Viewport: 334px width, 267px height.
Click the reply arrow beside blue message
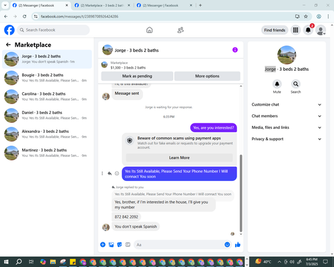(110, 174)
